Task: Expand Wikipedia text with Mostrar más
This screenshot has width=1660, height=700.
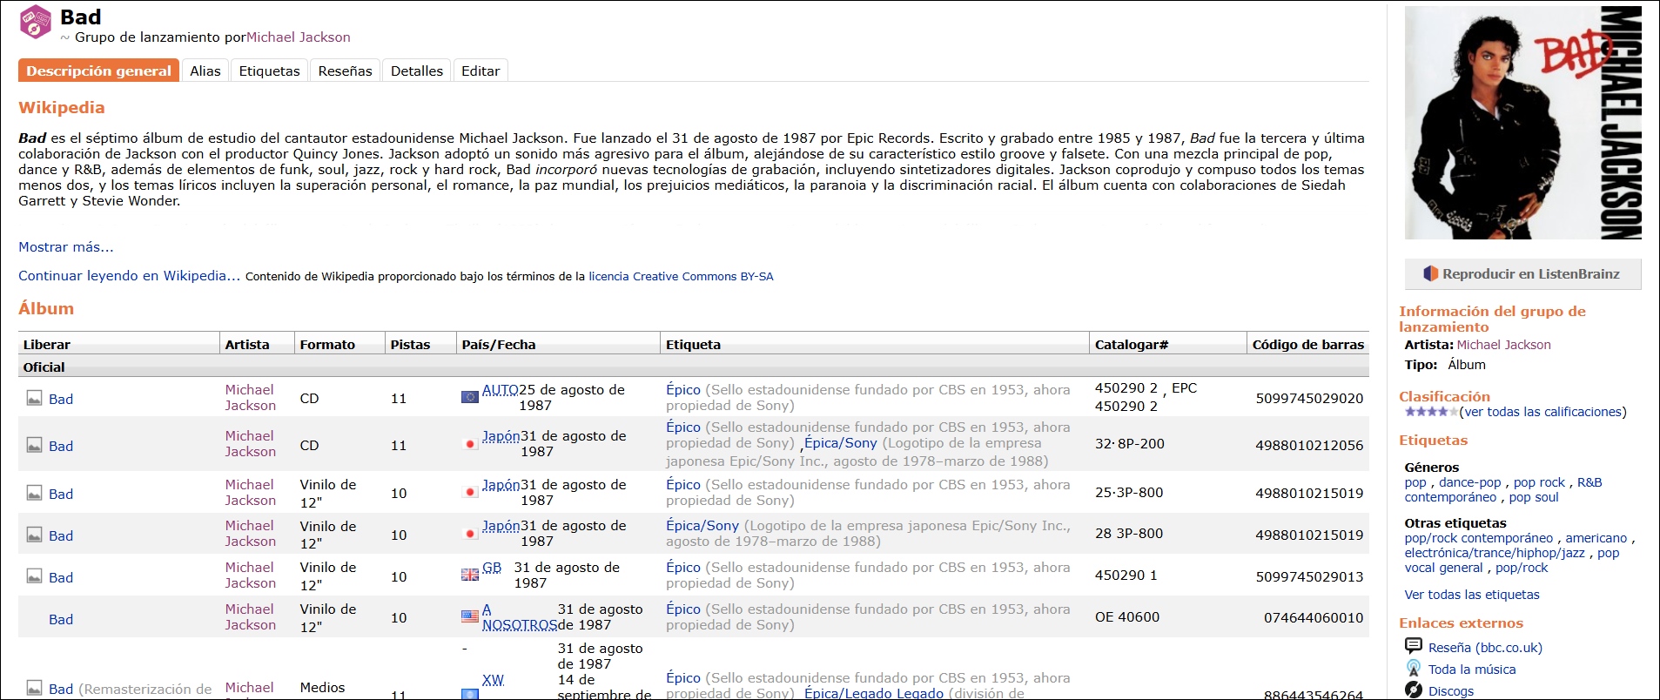Action: pos(66,247)
